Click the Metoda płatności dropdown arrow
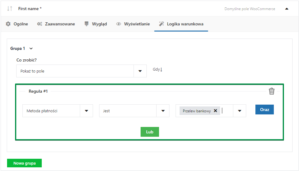299x171 pixels. 86,111
